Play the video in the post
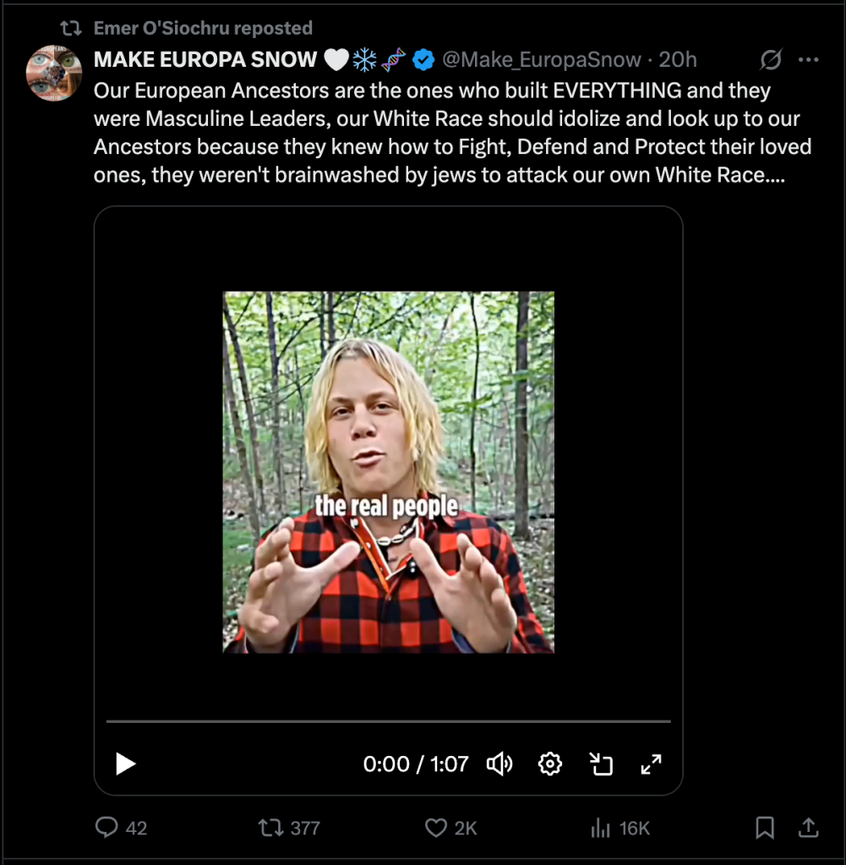This screenshot has height=865, width=846. click(x=126, y=764)
